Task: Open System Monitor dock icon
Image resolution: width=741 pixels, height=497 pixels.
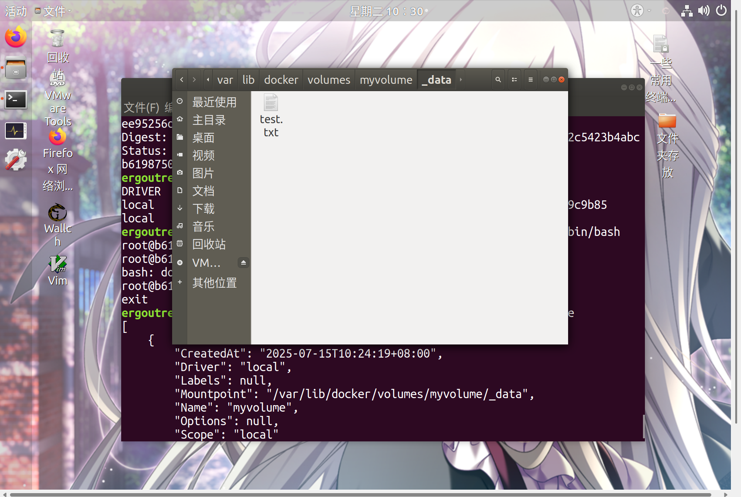Action: click(16, 131)
